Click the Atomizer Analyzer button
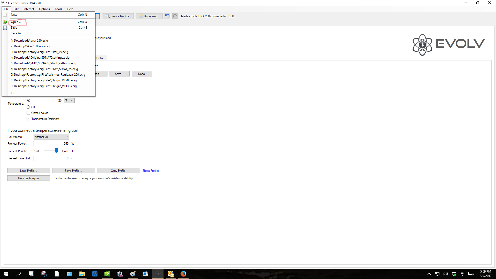The height and width of the screenshot is (279, 496). click(28, 178)
